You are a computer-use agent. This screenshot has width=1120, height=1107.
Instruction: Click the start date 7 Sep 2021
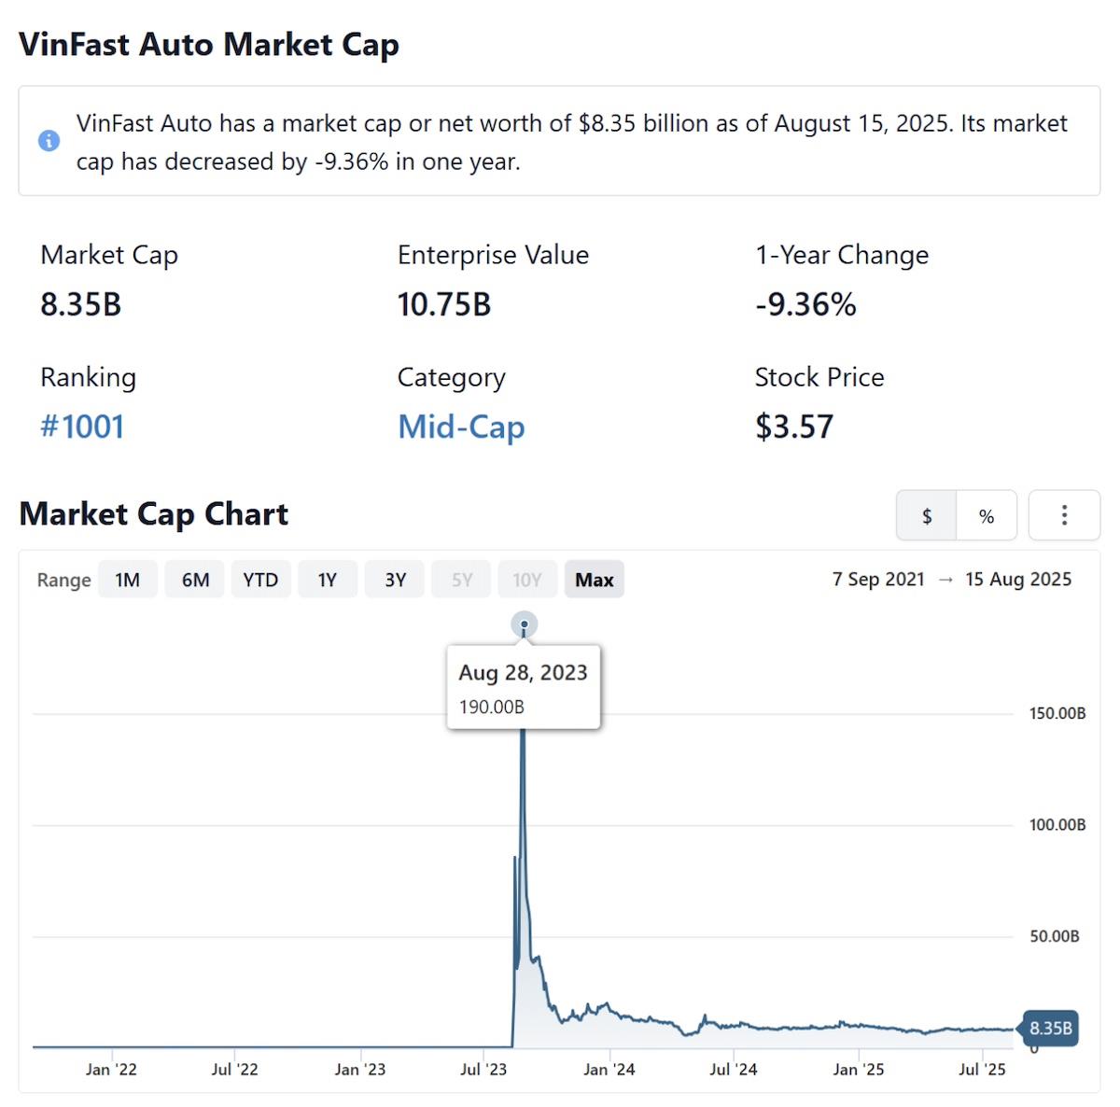pos(878,580)
